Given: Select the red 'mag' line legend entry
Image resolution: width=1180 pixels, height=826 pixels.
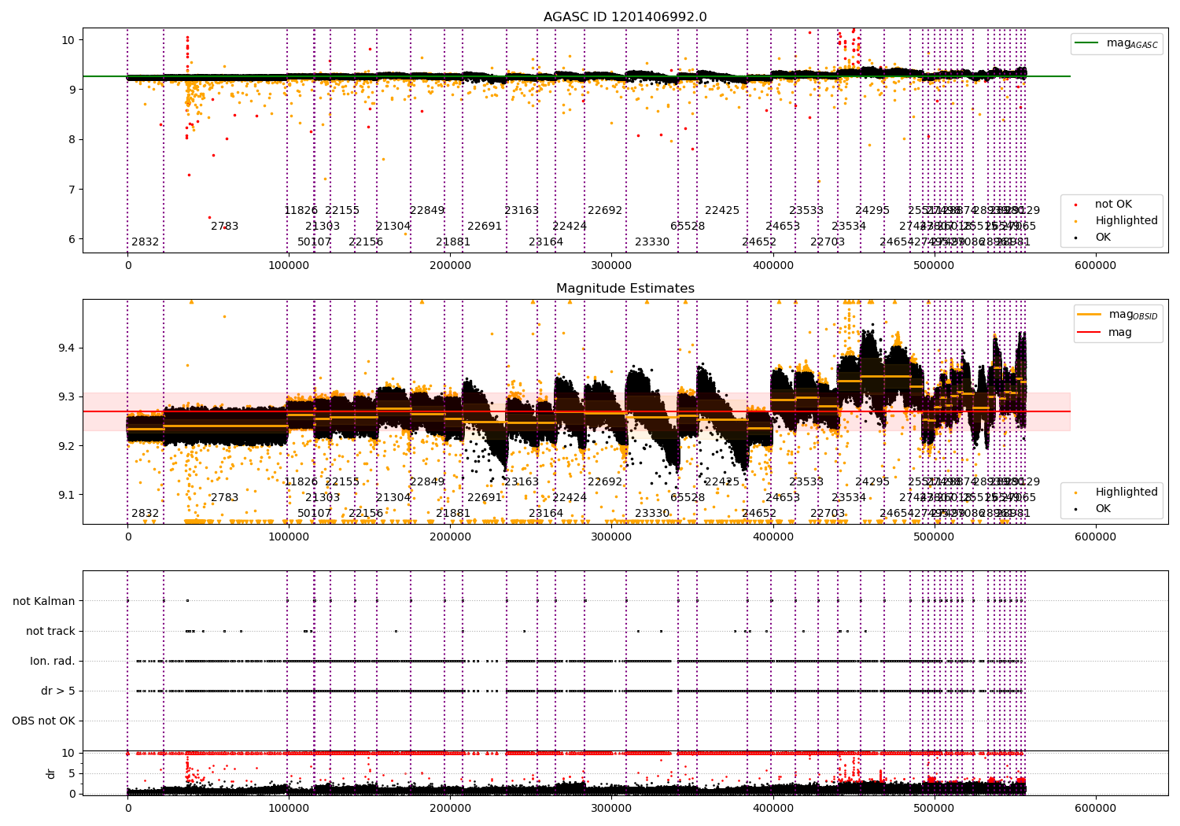Looking at the screenshot, I should [x=1105, y=332].
